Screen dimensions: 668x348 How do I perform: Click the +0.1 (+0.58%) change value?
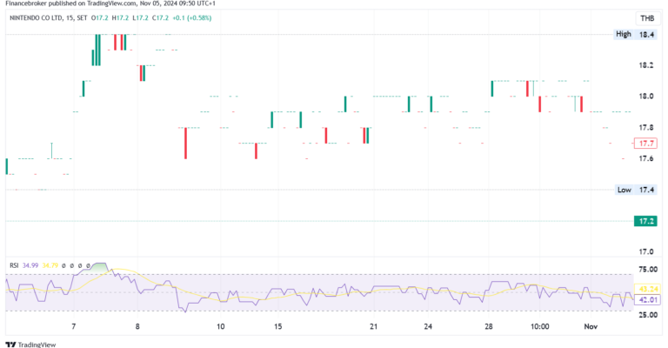coord(191,18)
